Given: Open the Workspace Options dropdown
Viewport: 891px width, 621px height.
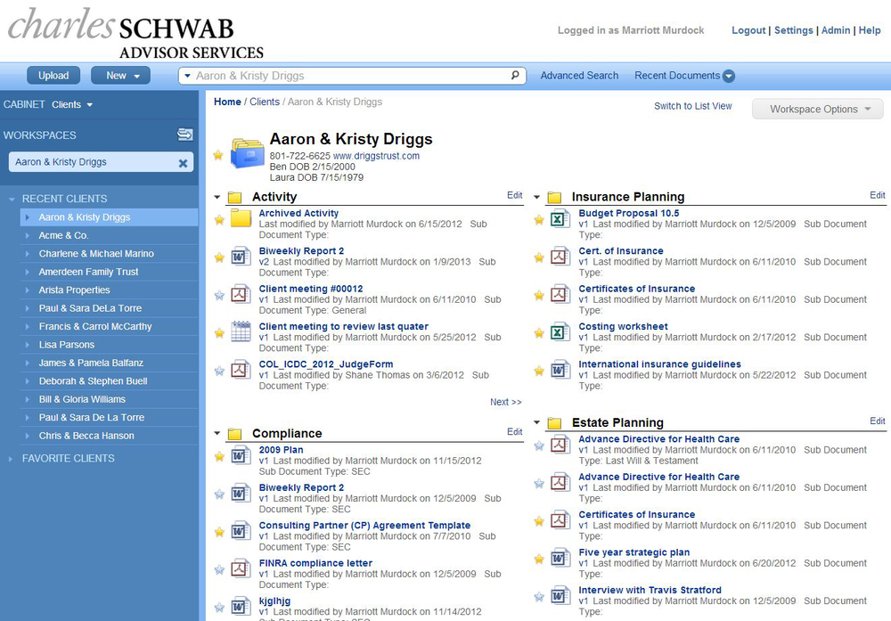Looking at the screenshot, I should [817, 110].
